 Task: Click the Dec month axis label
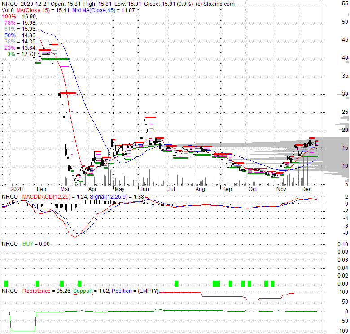[306, 189]
